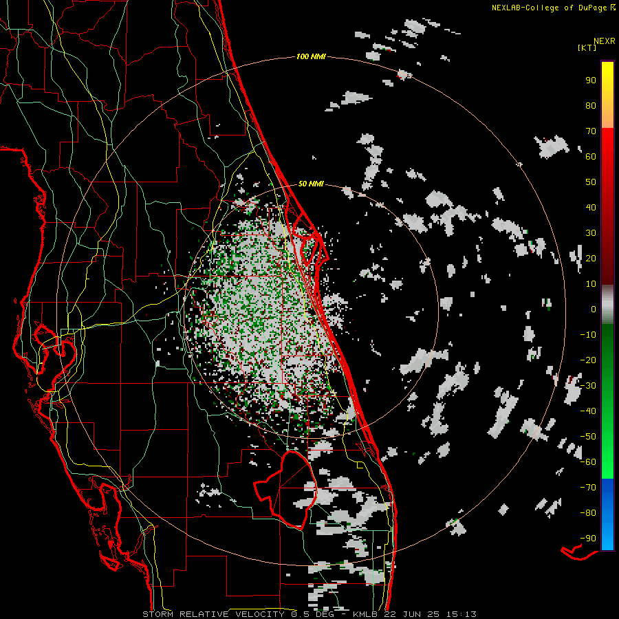This screenshot has height=619, width=619.
Task: Click the -90 value on velocity scale
Action: (x=588, y=539)
